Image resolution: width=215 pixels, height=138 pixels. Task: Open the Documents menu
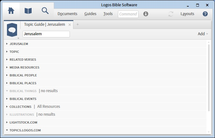(x=67, y=14)
